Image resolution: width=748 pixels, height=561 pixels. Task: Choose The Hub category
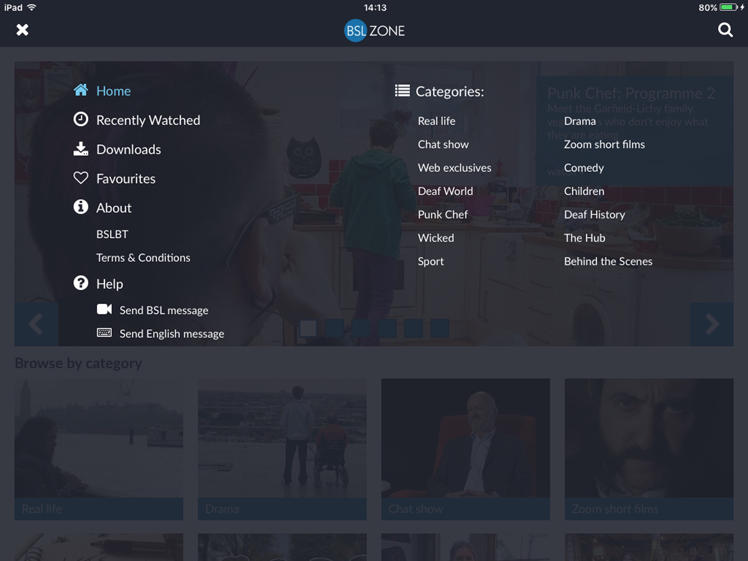coord(584,238)
